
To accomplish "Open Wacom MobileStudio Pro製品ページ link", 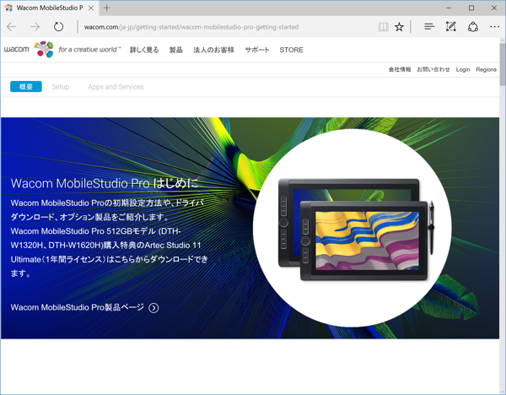I will pyautogui.click(x=77, y=307).
